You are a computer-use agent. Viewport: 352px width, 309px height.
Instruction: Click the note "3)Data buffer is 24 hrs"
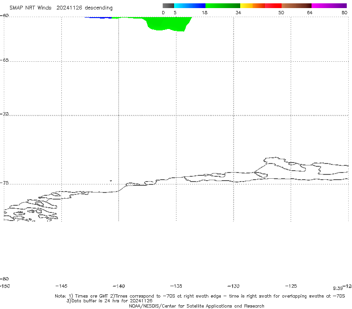[x=109, y=301]
